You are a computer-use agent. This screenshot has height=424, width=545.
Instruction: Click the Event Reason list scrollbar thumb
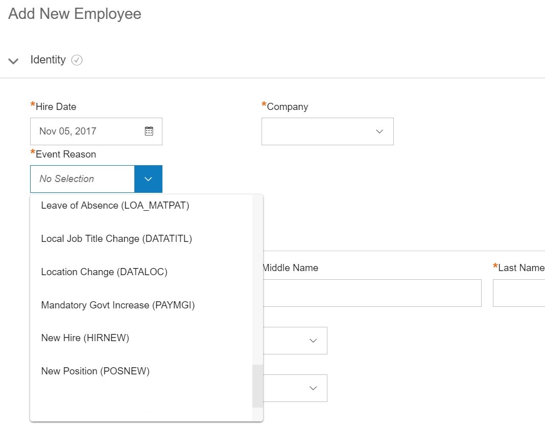257,386
